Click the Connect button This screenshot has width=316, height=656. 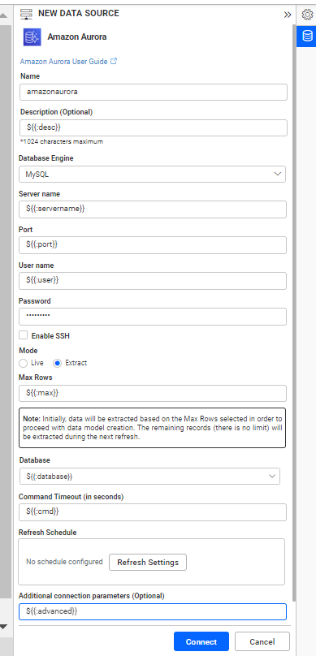(x=201, y=641)
